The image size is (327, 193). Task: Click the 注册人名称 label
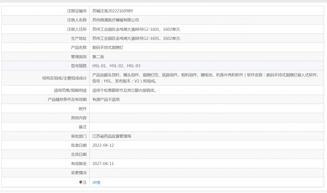[77, 20]
